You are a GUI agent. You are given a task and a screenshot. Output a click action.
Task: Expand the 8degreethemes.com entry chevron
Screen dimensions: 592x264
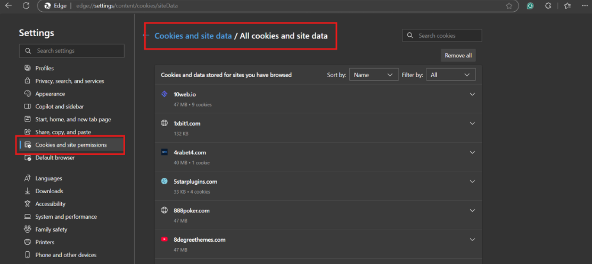pyautogui.click(x=472, y=240)
